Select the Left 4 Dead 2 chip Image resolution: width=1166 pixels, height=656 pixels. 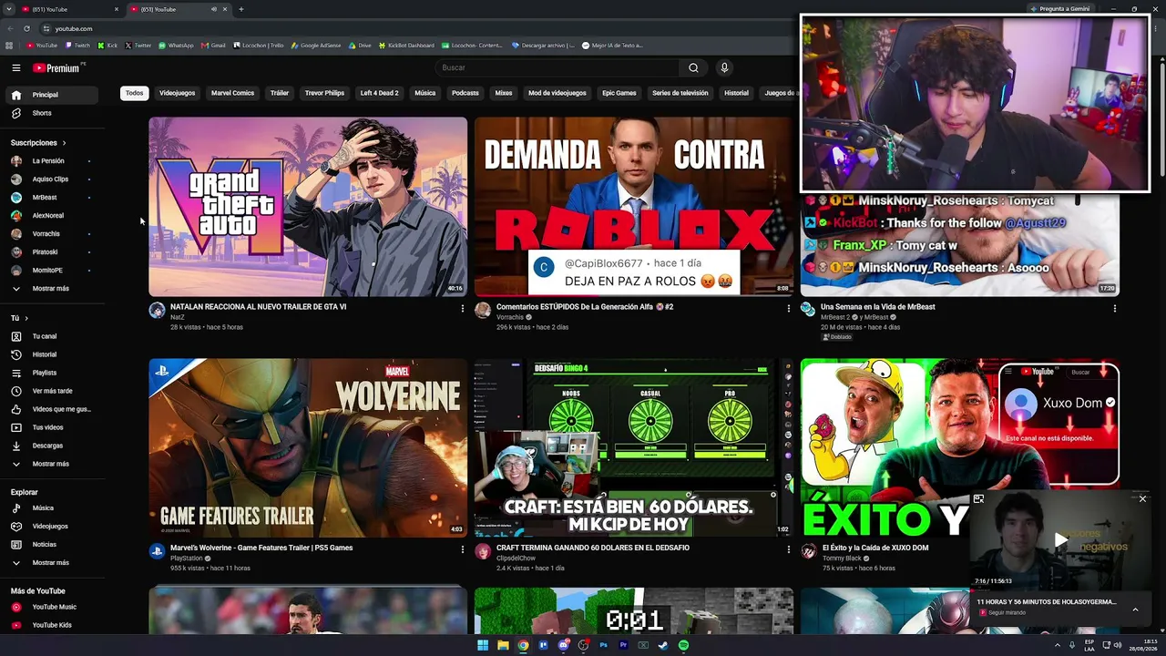pos(379,93)
